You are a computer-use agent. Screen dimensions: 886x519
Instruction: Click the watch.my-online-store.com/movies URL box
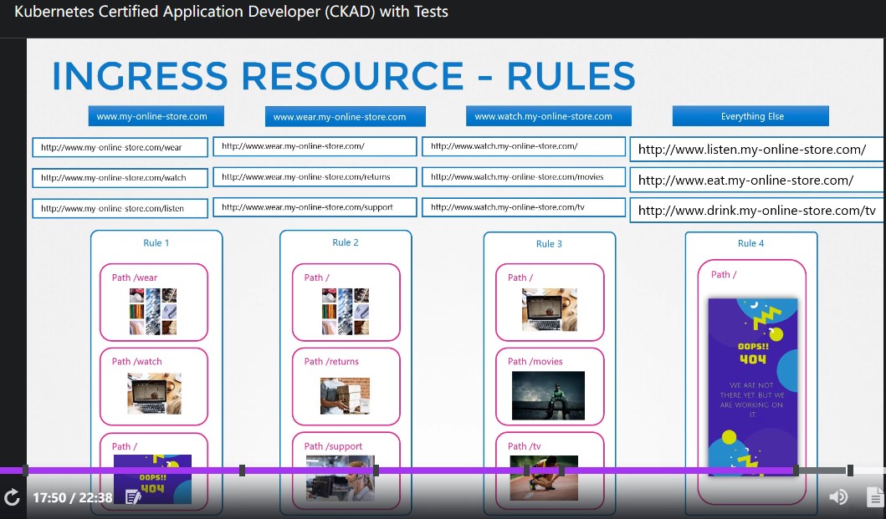point(524,177)
